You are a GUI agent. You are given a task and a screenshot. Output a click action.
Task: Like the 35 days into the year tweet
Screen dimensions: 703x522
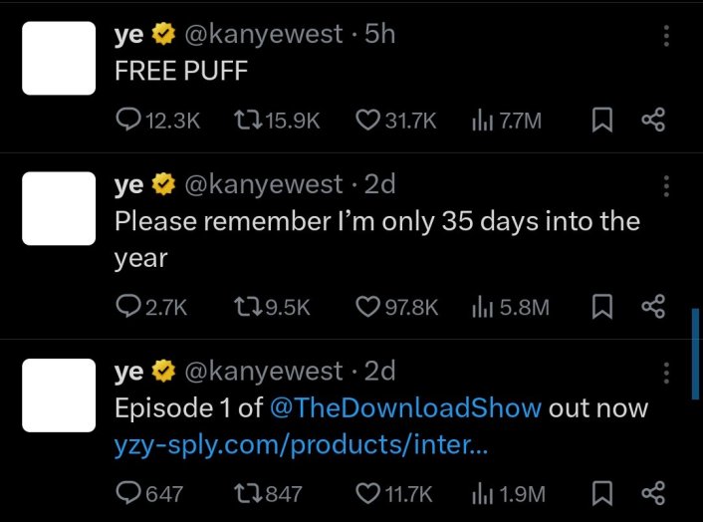(x=367, y=307)
